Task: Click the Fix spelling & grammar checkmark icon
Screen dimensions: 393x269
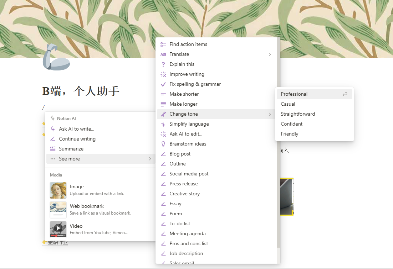Action: 163,84
